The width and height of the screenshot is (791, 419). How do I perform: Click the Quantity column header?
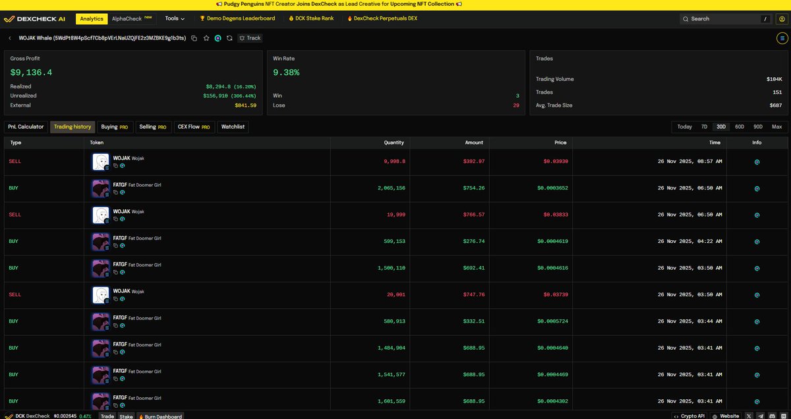pyautogui.click(x=394, y=143)
